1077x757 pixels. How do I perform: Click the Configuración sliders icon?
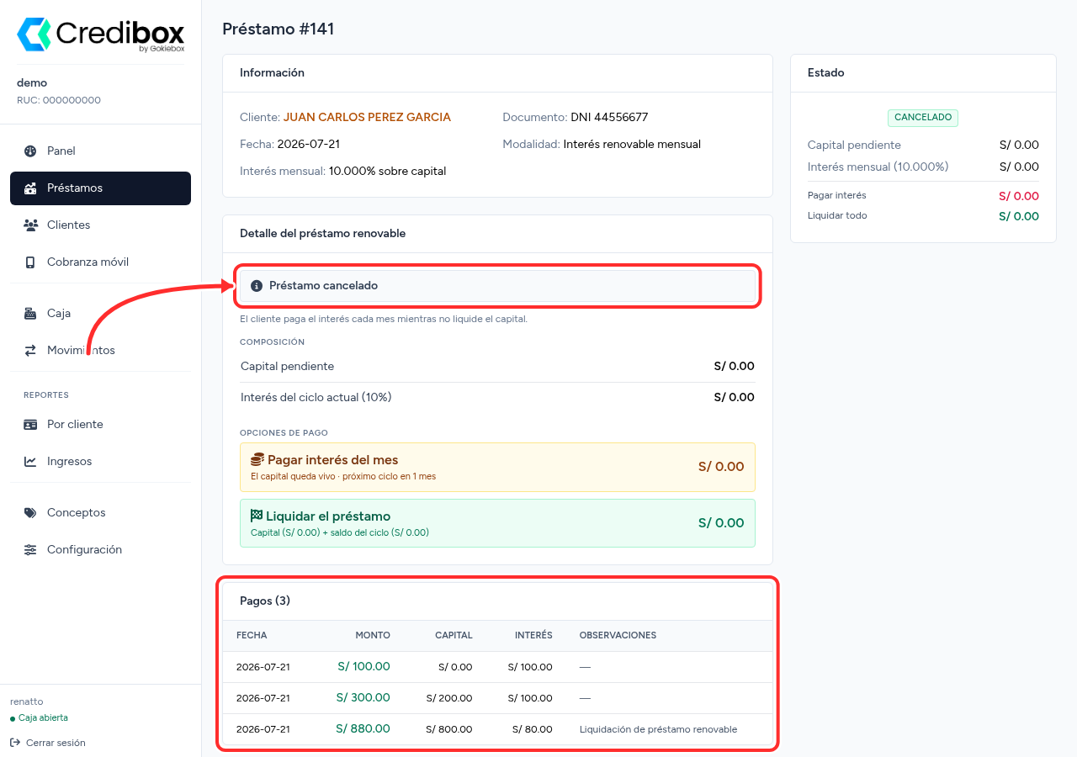[x=30, y=550]
